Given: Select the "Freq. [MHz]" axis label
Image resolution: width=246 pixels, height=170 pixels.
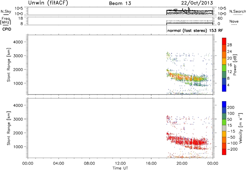Looking at the screenshot, I should coord(6,21).
